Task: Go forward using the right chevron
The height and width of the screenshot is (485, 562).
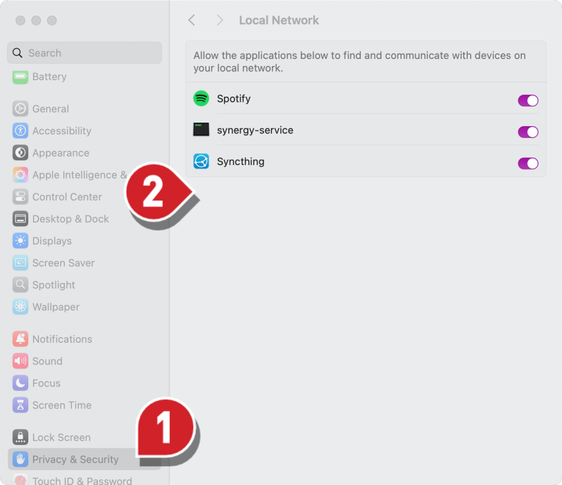Action: tap(219, 20)
